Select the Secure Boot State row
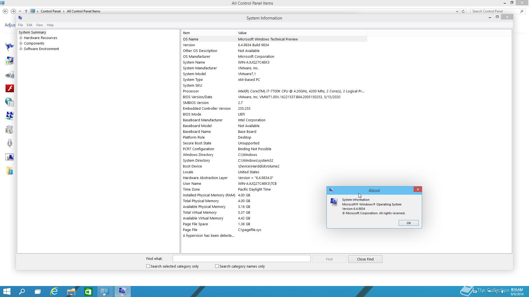The height and width of the screenshot is (297, 529). coord(274,143)
